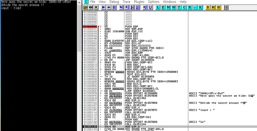257x131 pixels.
Task: Open Run trace with ellipsis icon
Action: 195,7
